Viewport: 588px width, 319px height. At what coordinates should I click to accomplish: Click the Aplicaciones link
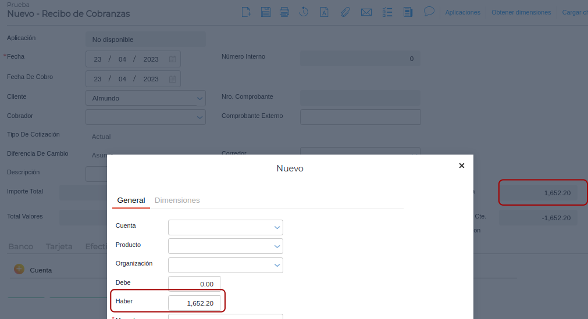[x=462, y=12]
